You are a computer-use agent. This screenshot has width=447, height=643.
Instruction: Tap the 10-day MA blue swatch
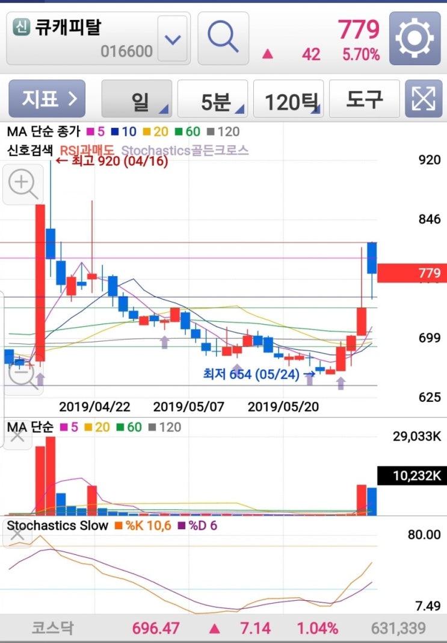[115, 131]
